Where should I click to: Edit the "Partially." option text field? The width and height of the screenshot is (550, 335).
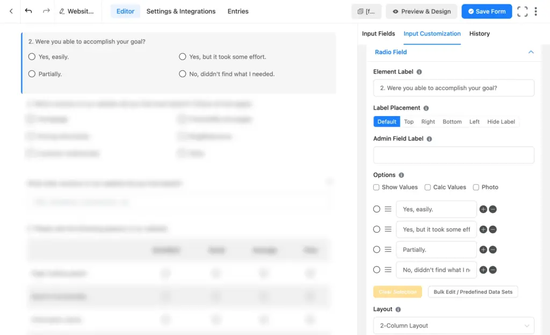point(436,250)
